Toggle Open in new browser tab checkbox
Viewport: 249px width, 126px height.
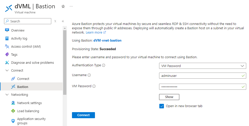162,106
